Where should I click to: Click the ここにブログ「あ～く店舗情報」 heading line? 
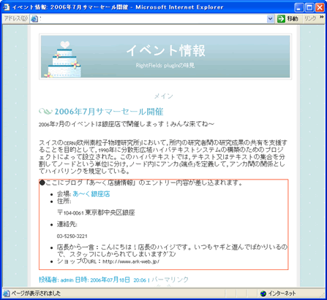point(141,182)
